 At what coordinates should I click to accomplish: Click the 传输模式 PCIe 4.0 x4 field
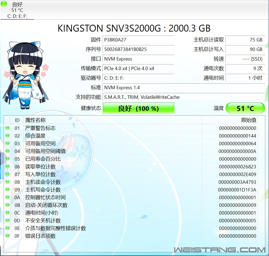click(x=138, y=69)
